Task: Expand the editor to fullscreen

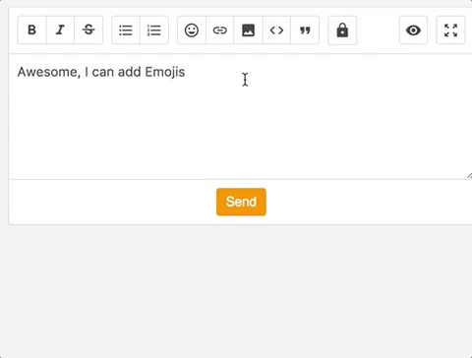Action: [450, 30]
